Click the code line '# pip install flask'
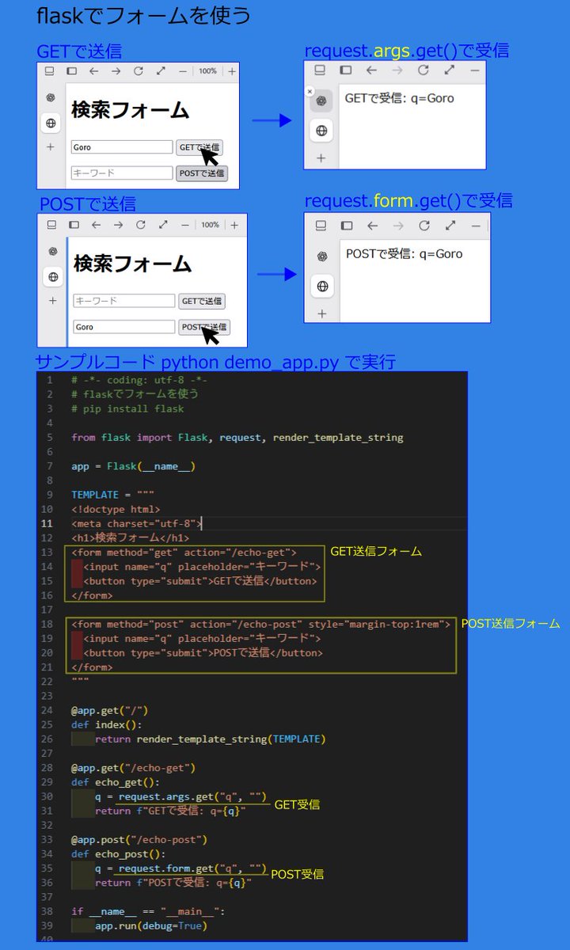 [x=127, y=408]
